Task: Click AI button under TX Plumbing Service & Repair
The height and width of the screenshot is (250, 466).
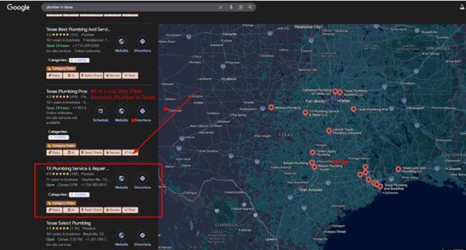Action: click(x=71, y=210)
